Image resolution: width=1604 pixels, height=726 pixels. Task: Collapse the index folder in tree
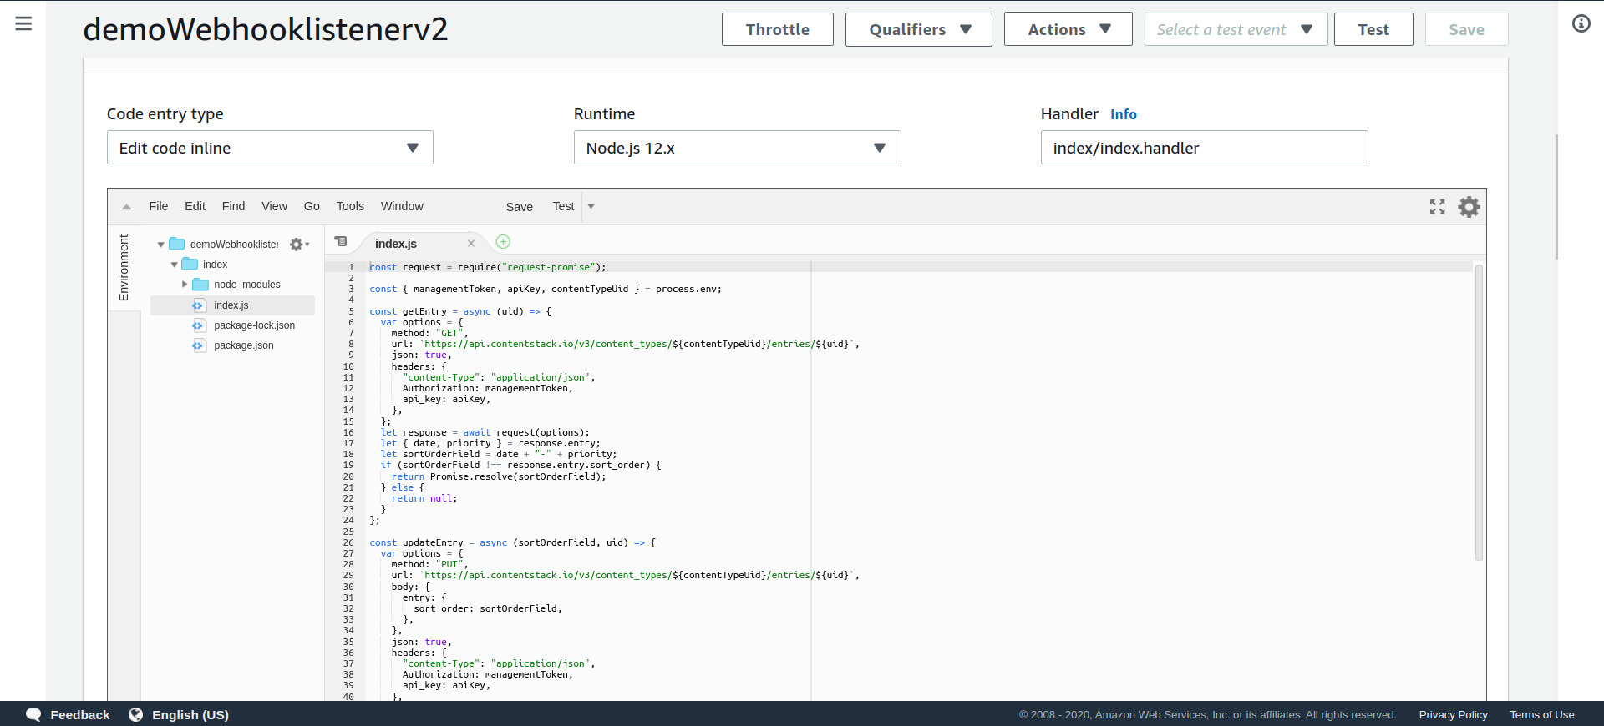(x=174, y=265)
